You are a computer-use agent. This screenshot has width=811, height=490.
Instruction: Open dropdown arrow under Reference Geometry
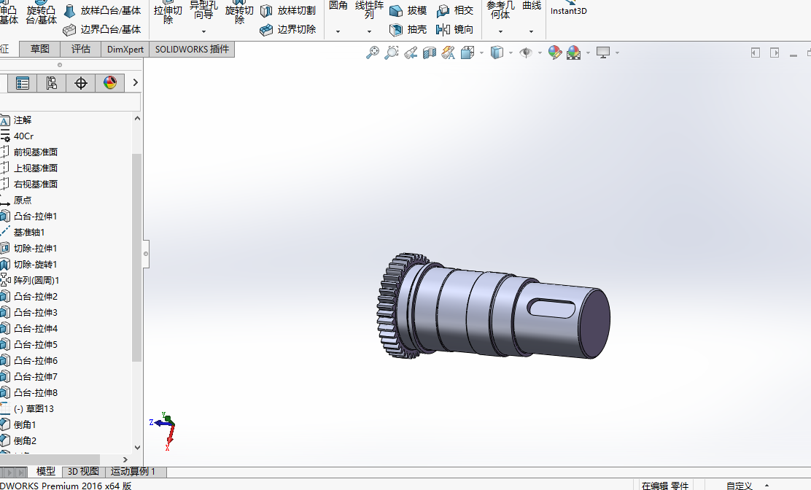click(x=500, y=31)
